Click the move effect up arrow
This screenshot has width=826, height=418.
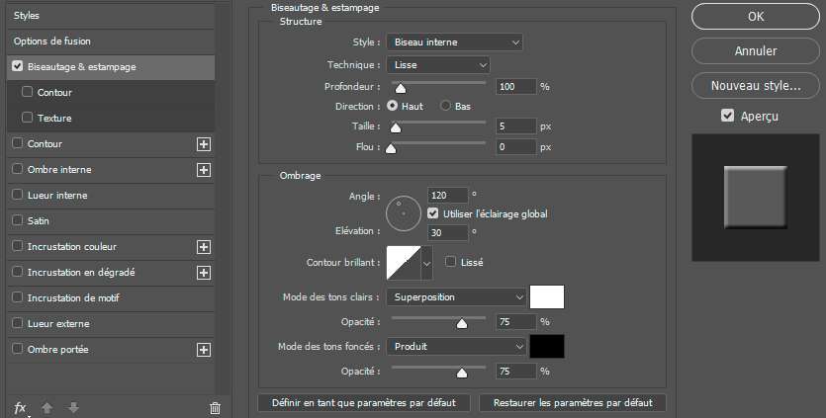pos(46,407)
